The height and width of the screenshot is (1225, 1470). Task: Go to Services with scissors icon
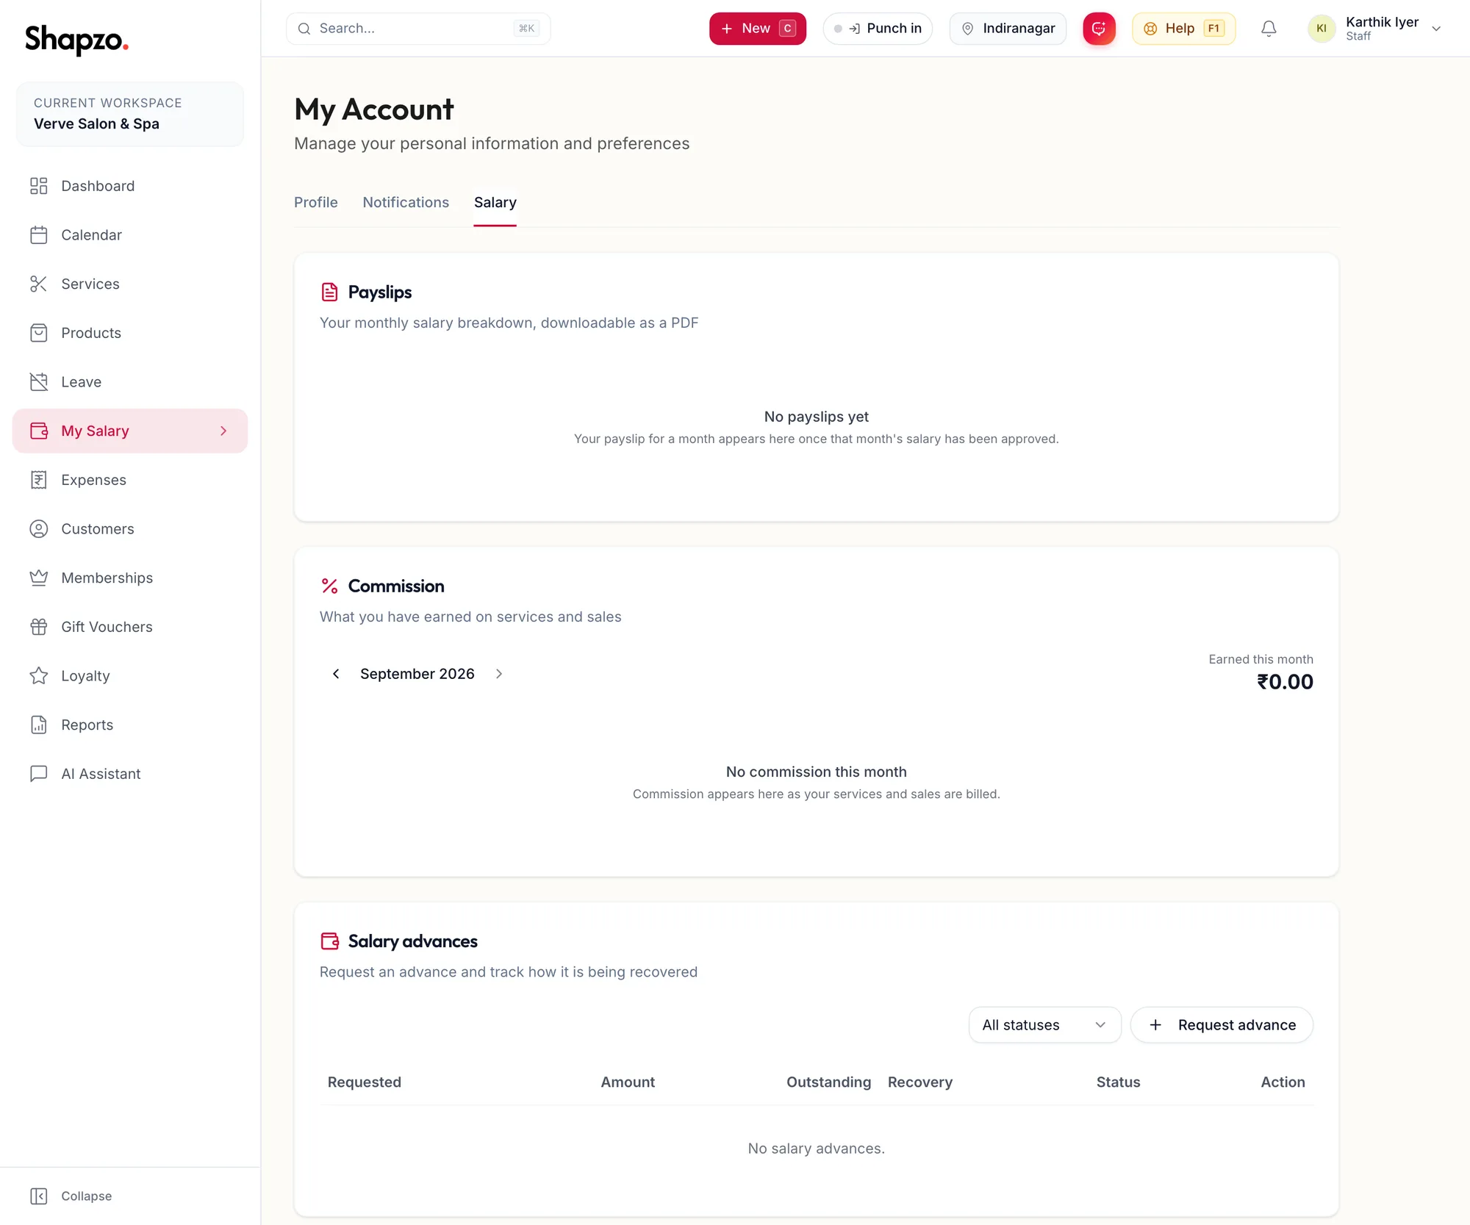(x=130, y=284)
